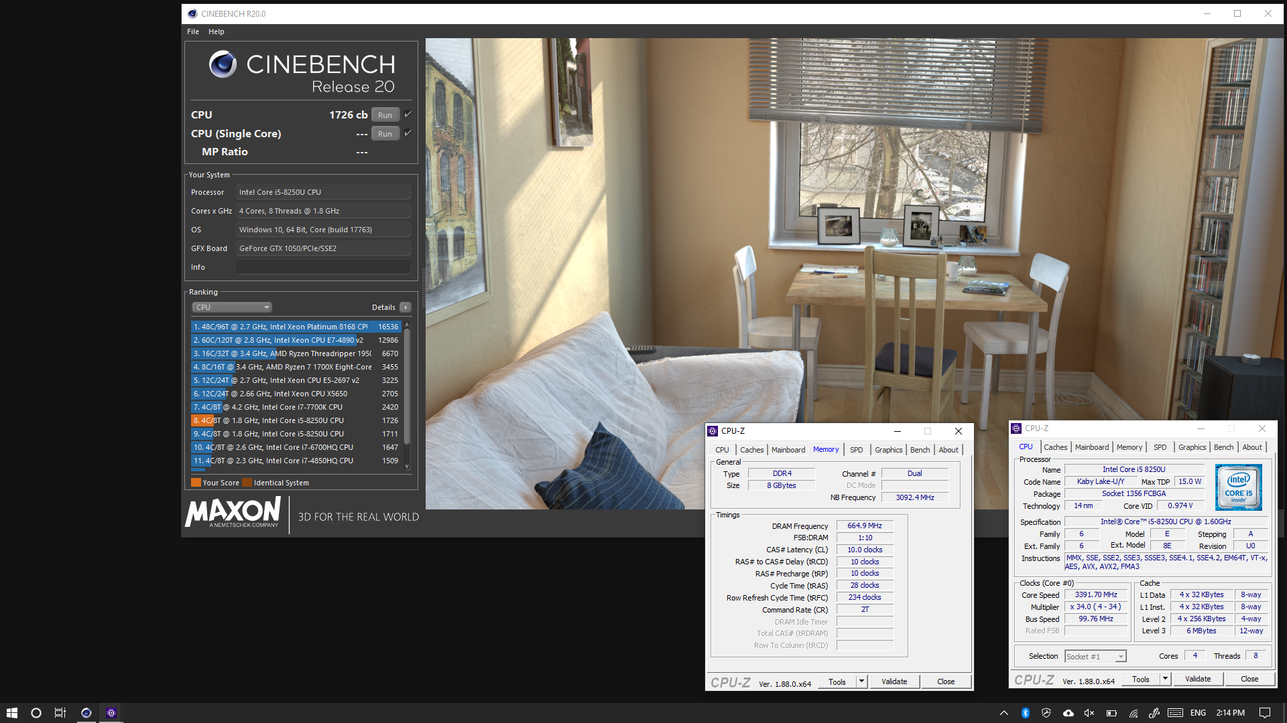This screenshot has height=723, width=1287.
Task: Select the Core i7-4850HQ ranking row
Action: pyautogui.click(x=296, y=461)
